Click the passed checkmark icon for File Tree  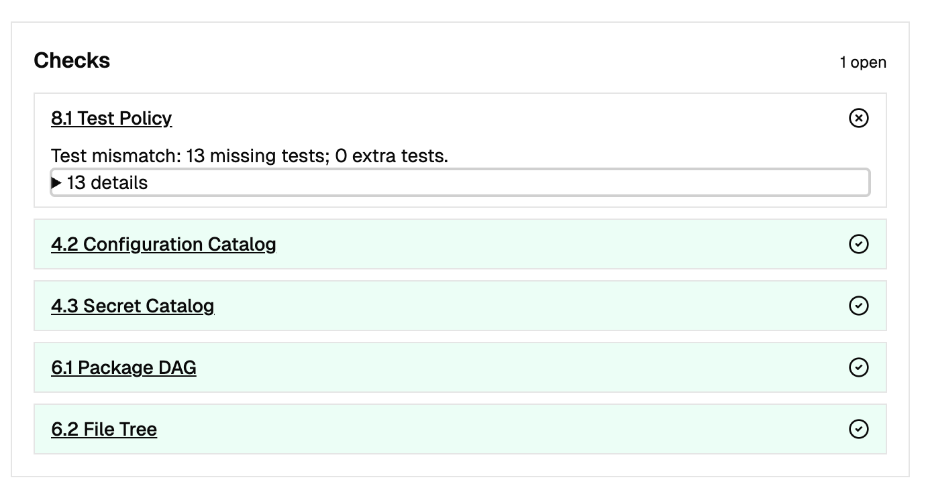[858, 429]
